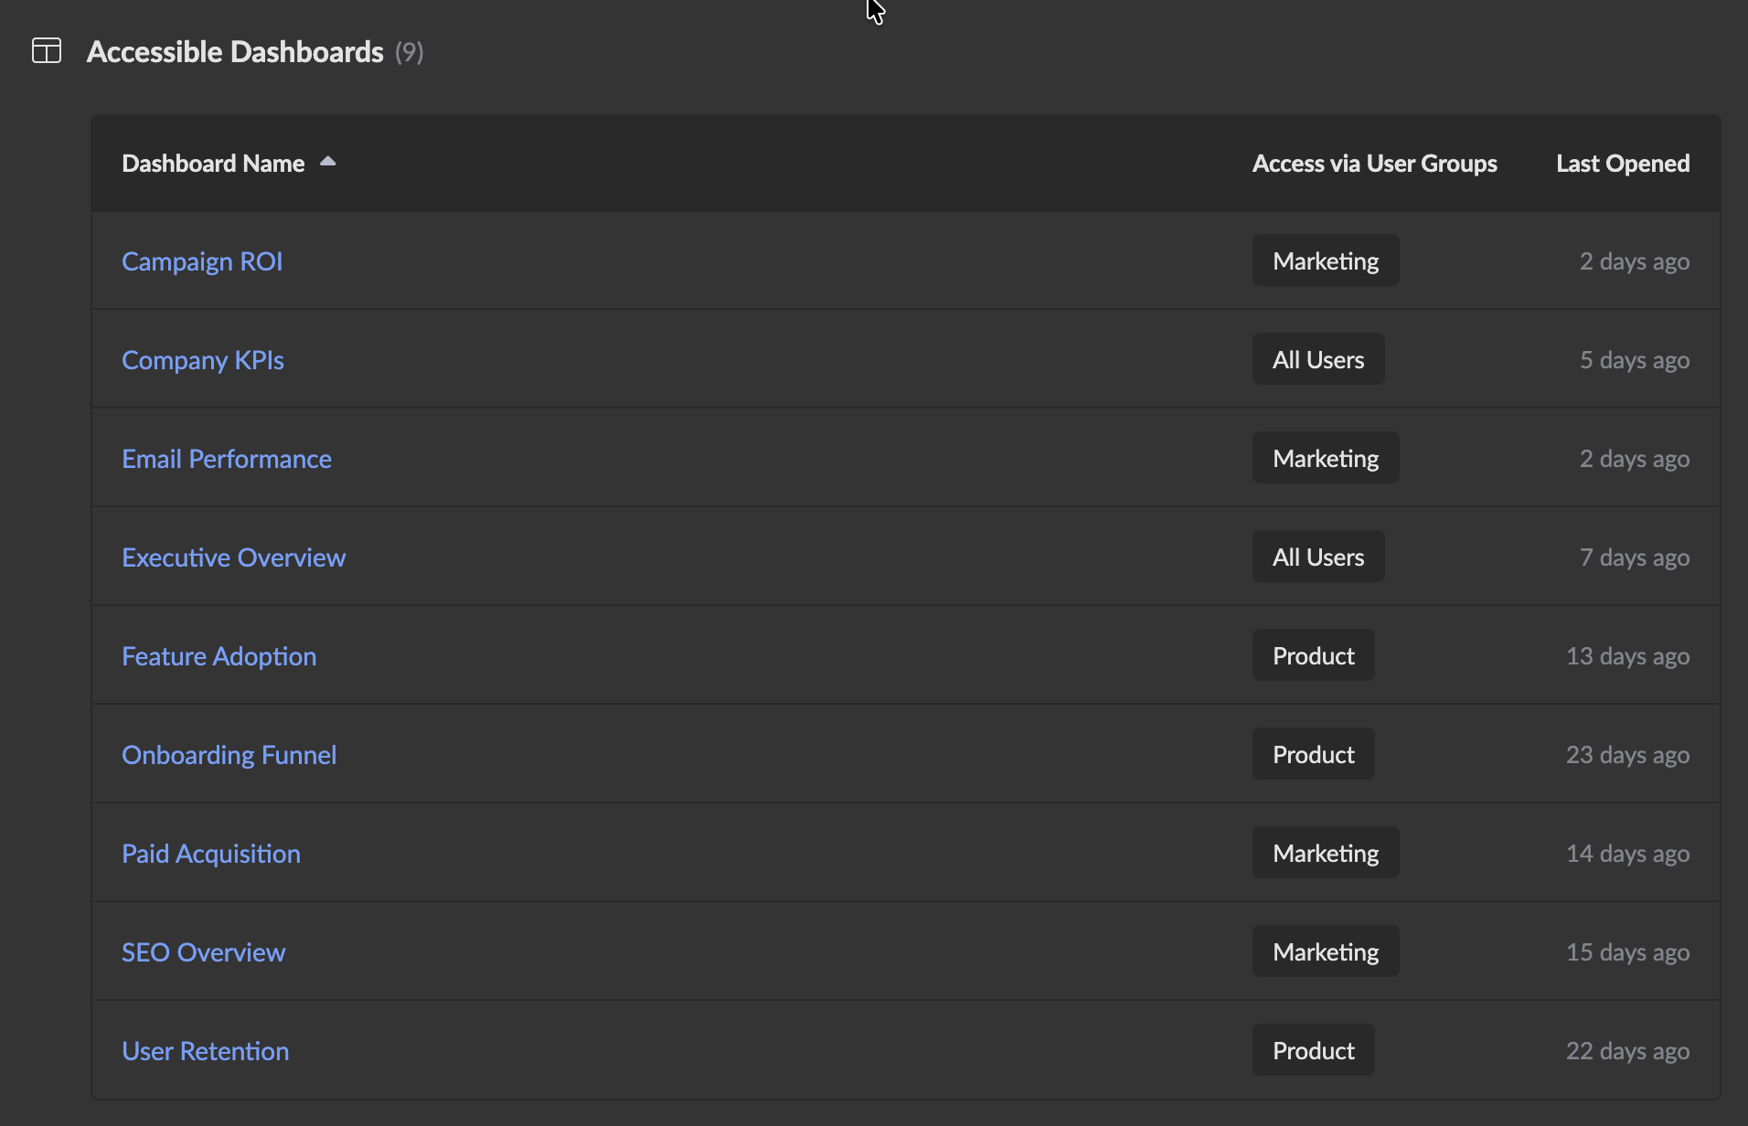Select the Marketing group badge on Campaign ROI
The height and width of the screenshot is (1126, 1748).
coord(1325,260)
